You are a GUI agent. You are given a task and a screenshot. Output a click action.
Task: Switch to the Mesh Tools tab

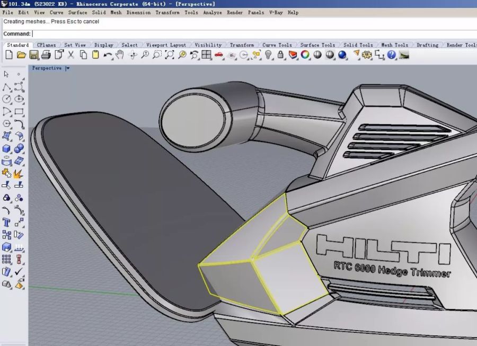(x=394, y=45)
